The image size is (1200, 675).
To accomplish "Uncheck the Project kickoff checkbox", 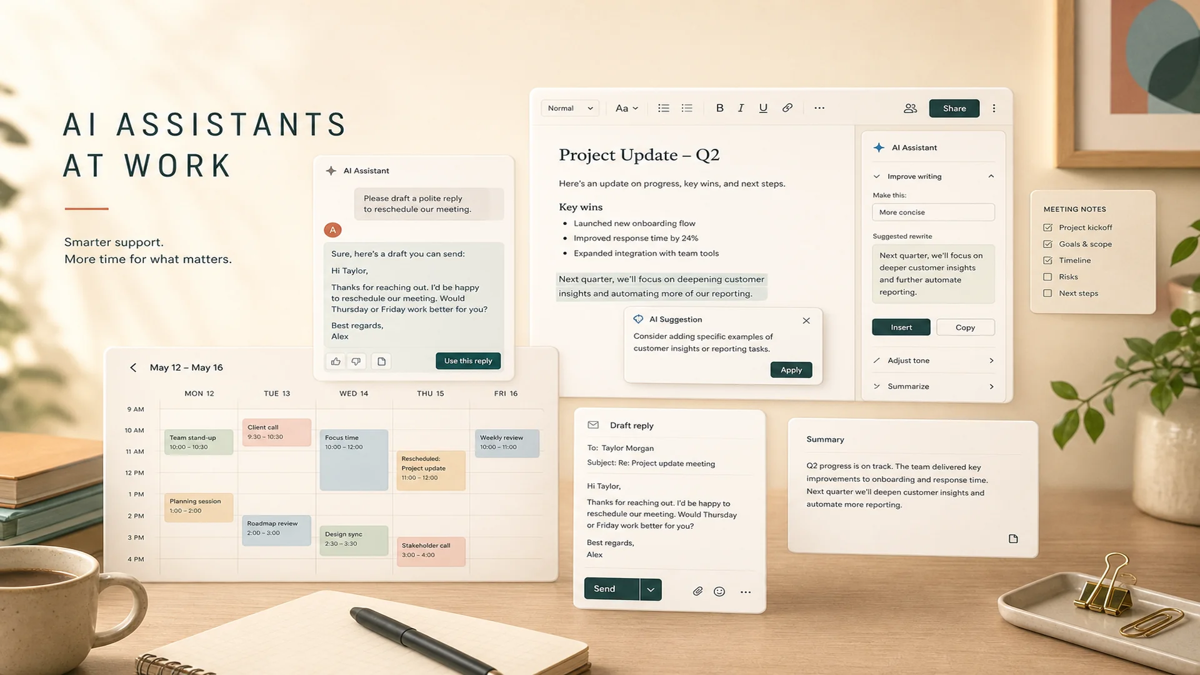I will [x=1047, y=227].
